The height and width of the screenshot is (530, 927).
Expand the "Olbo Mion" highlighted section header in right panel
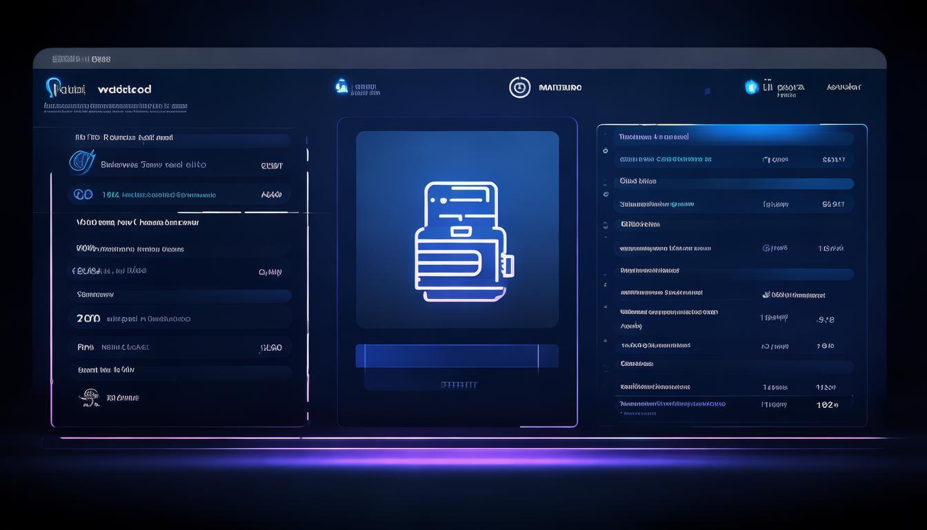tap(735, 182)
